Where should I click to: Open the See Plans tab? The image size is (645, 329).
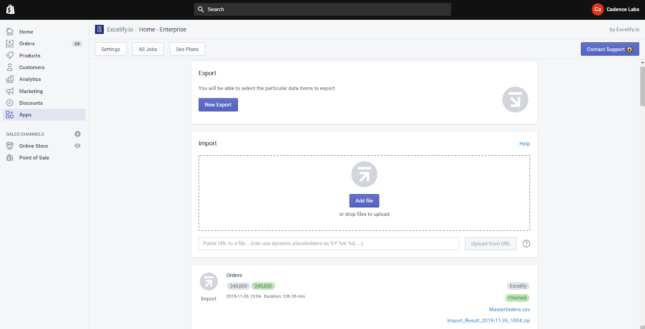coord(187,49)
